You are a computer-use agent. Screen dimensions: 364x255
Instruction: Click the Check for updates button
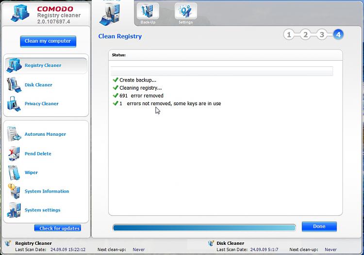pyautogui.click(x=58, y=228)
